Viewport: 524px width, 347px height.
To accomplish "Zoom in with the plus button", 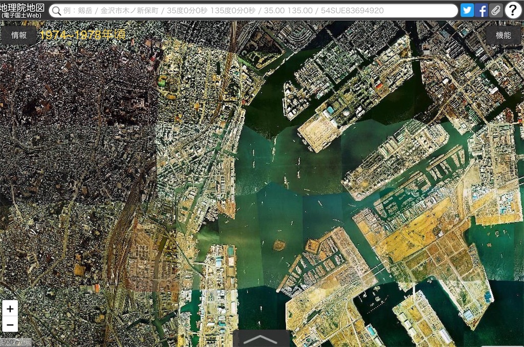I will click(x=10, y=309).
